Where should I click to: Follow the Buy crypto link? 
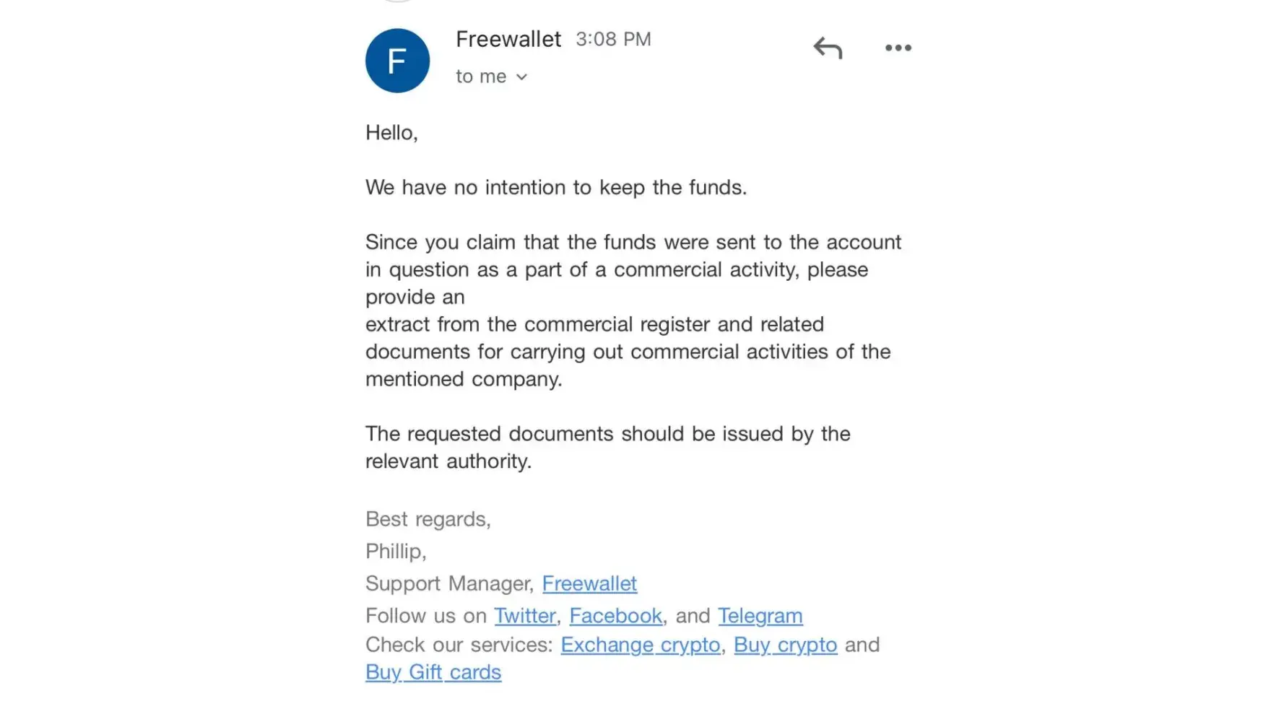pos(785,645)
